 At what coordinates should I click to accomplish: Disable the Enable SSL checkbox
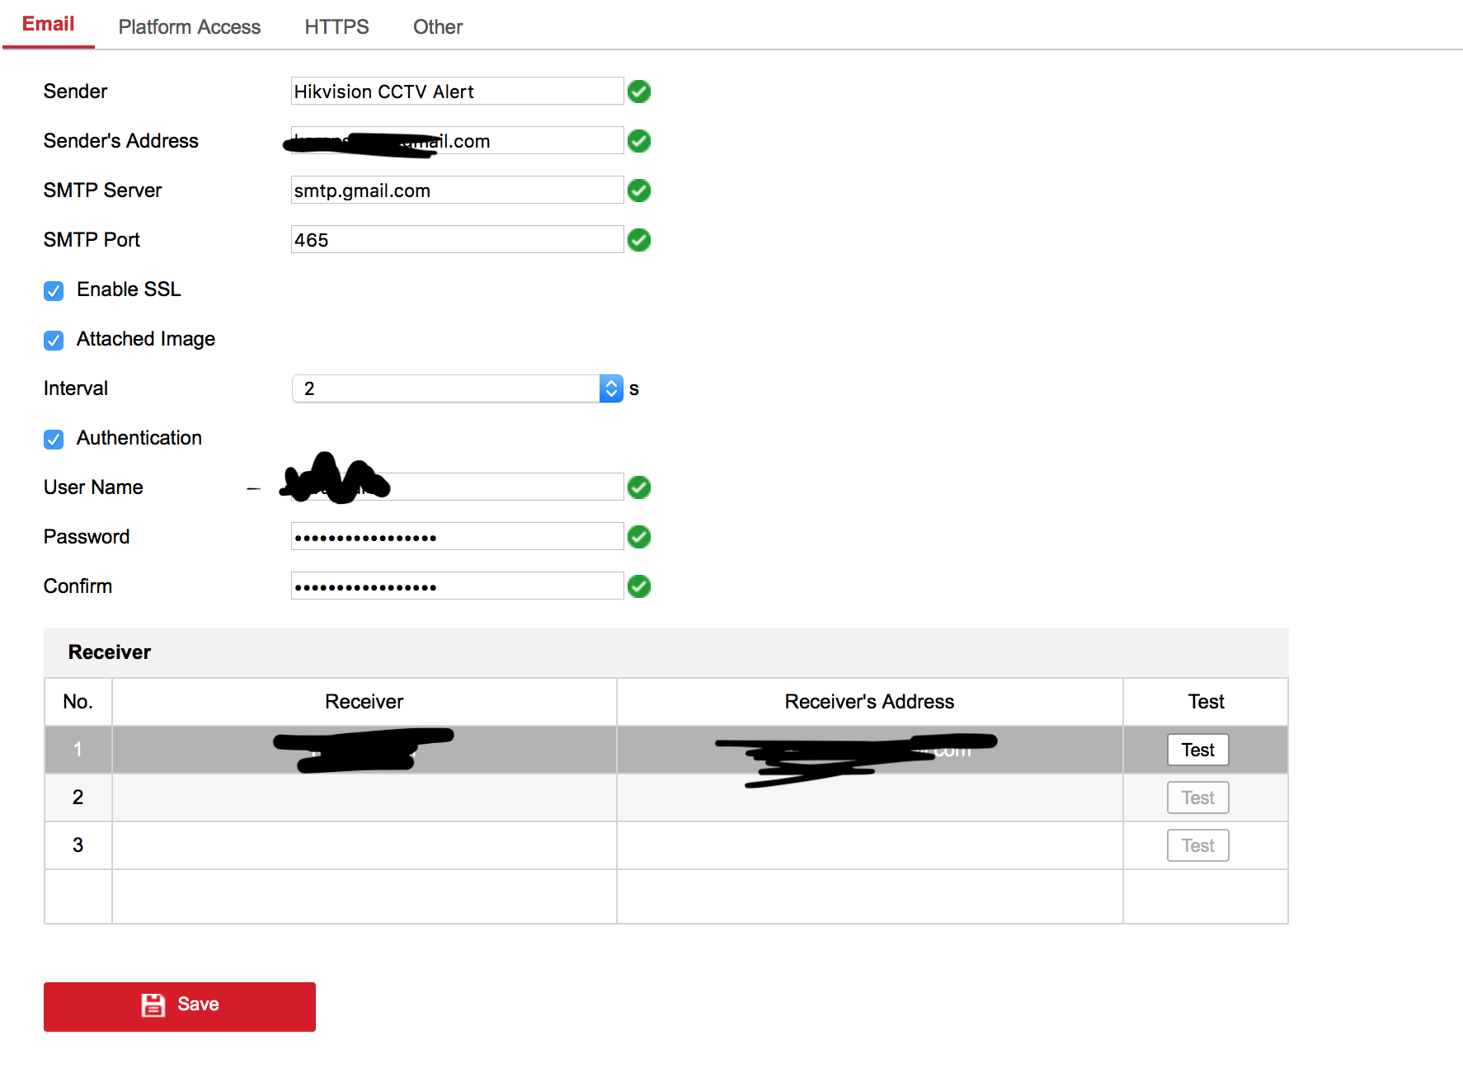tap(54, 290)
